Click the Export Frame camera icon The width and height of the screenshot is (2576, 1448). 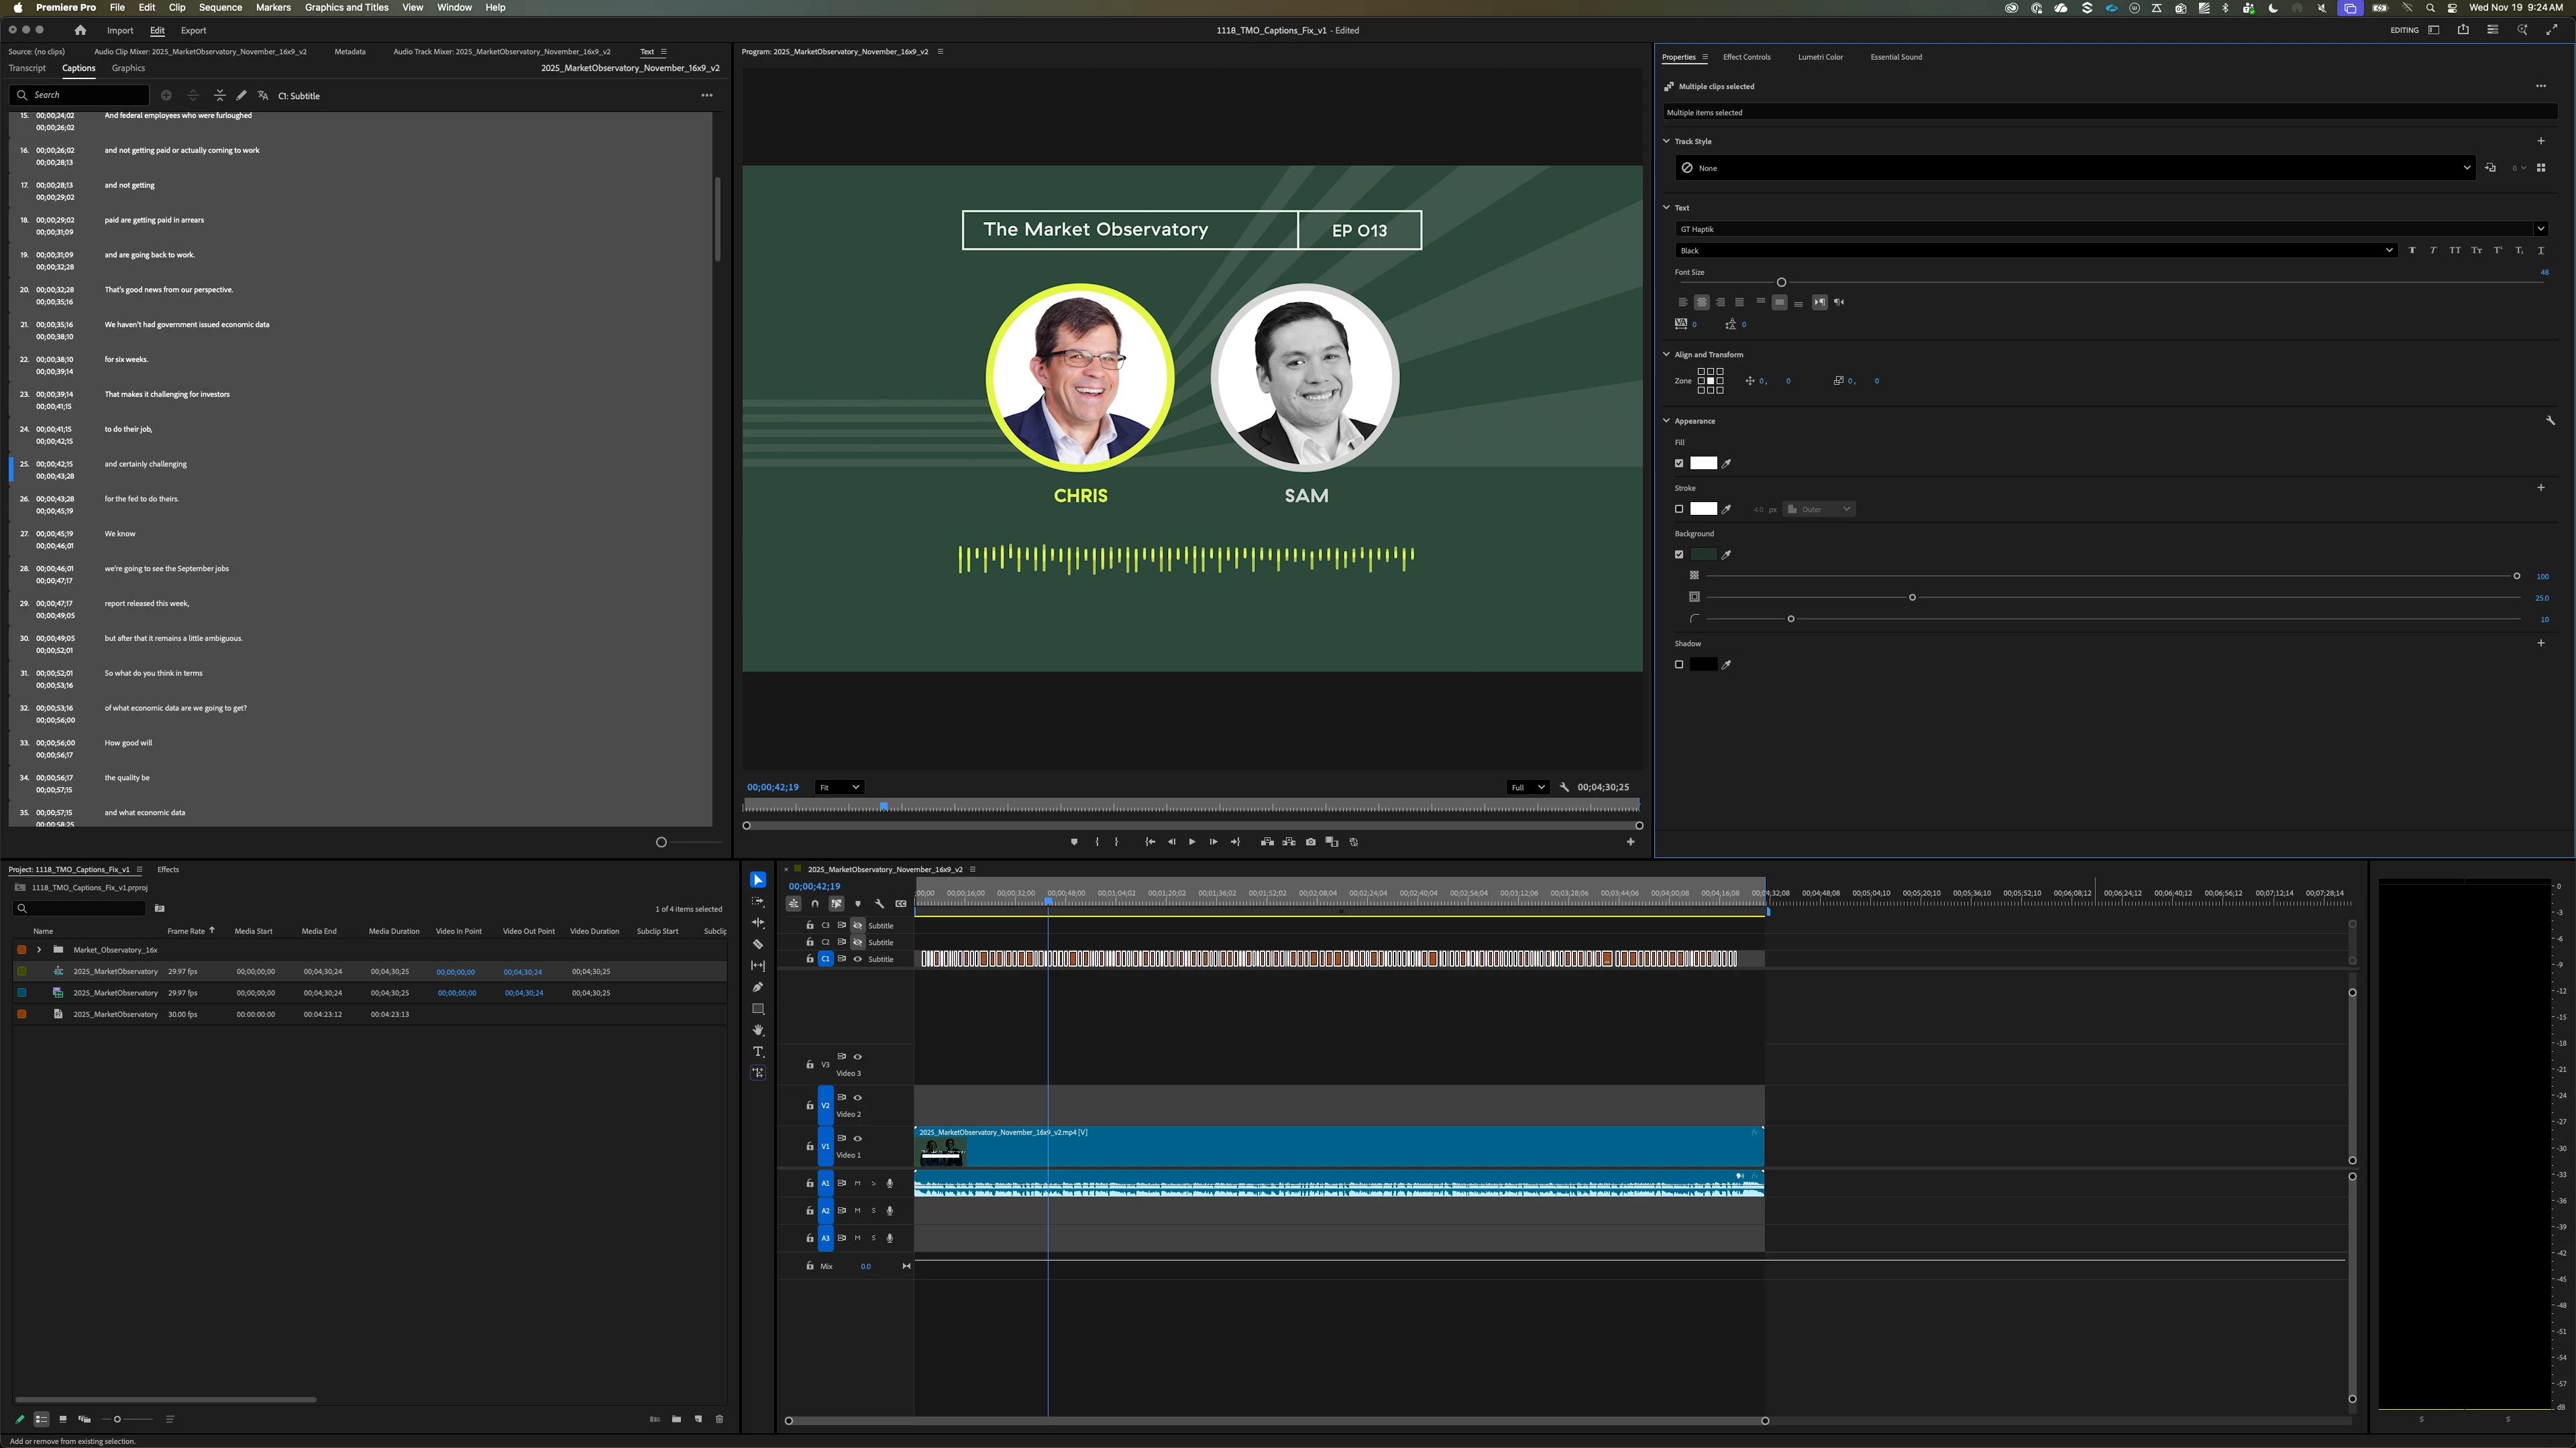point(1310,841)
